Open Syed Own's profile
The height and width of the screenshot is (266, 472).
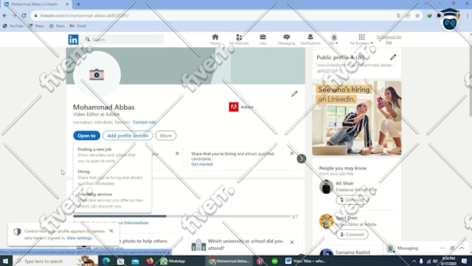(346, 218)
